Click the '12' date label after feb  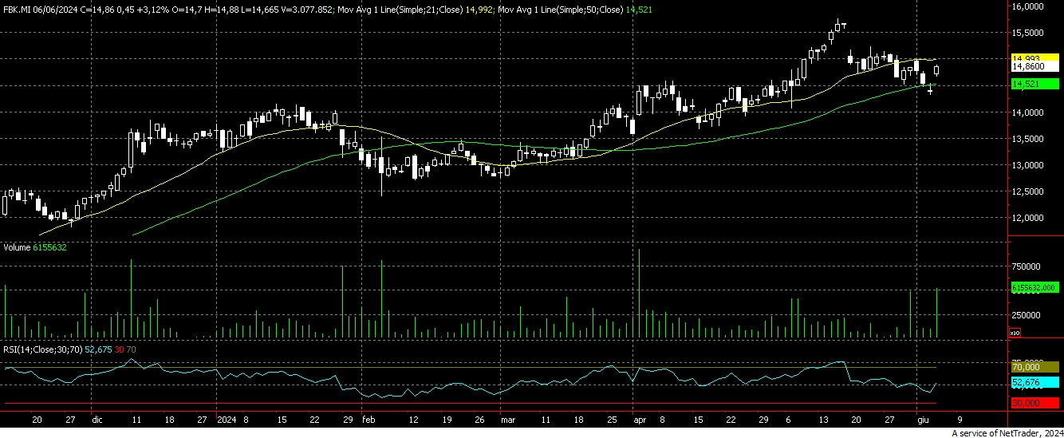[x=413, y=418]
